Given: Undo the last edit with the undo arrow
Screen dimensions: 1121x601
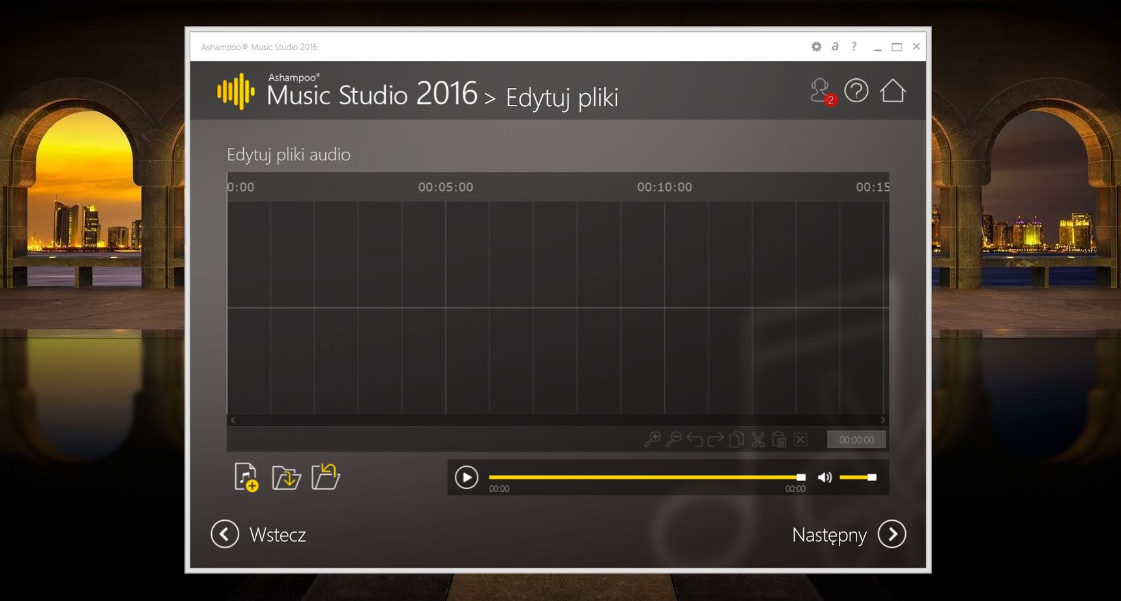Looking at the screenshot, I should pyautogui.click(x=694, y=440).
